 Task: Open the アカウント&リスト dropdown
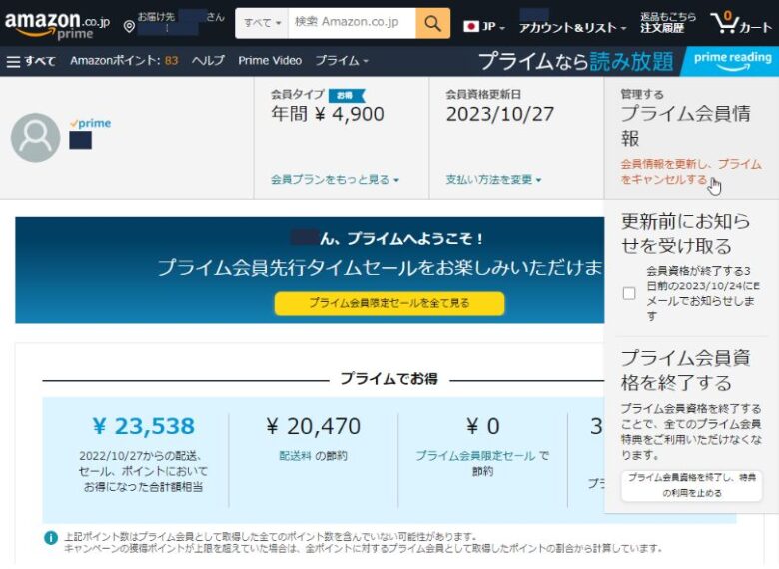click(572, 27)
